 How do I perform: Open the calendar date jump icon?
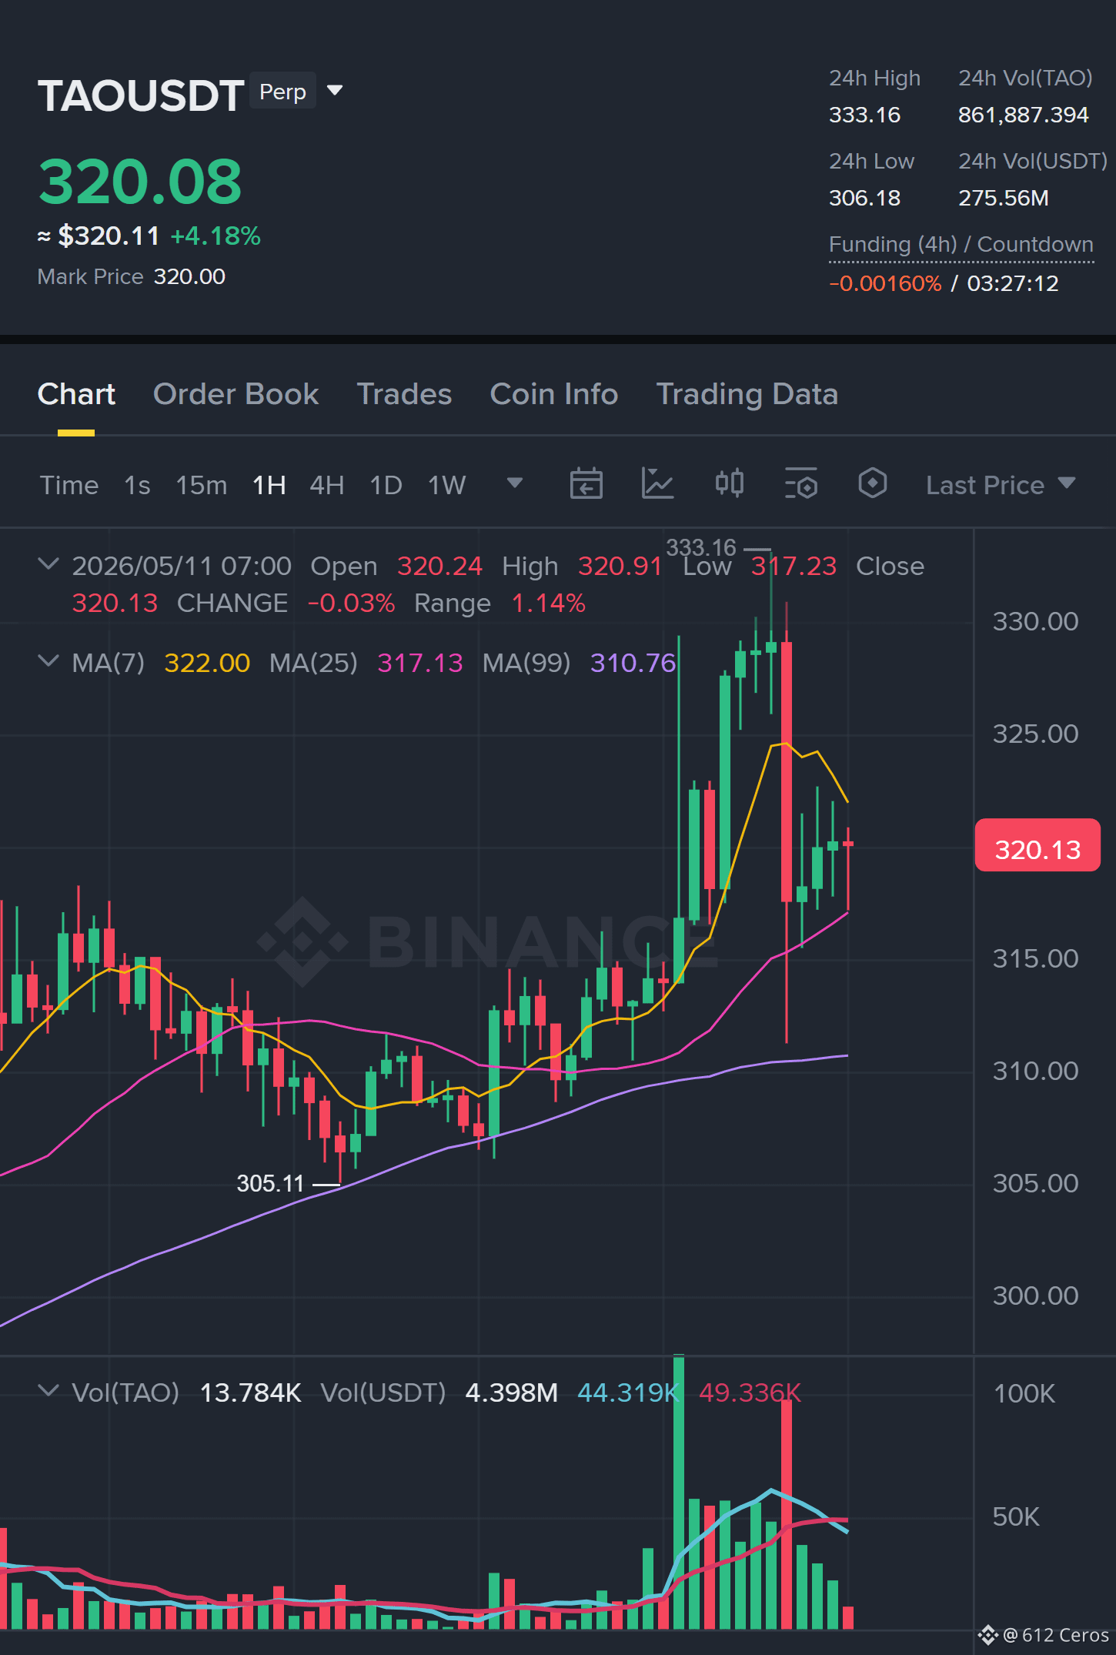coord(586,484)
